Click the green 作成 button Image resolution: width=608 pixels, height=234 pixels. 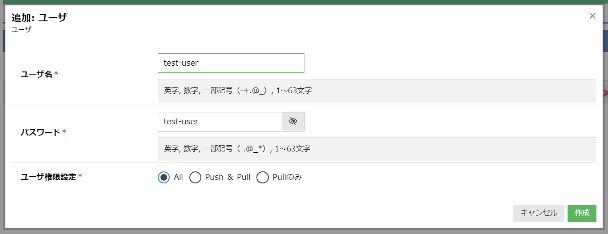click(582, 213)
